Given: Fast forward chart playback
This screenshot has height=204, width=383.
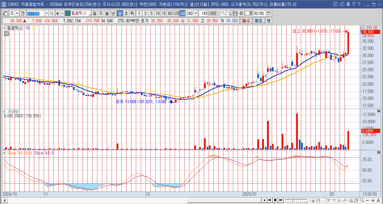Looking at the screenshot, I should pyautogui.click(x=281, y=200).
